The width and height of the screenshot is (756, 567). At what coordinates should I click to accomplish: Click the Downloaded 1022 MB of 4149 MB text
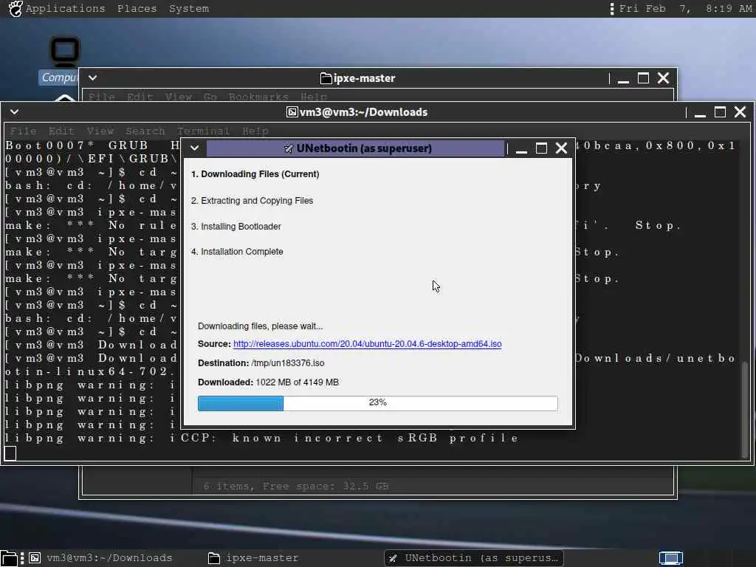click(x=268, y=382)
